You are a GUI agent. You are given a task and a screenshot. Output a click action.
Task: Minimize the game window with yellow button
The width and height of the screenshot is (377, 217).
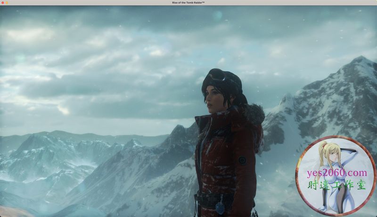[x=7, y=2]
